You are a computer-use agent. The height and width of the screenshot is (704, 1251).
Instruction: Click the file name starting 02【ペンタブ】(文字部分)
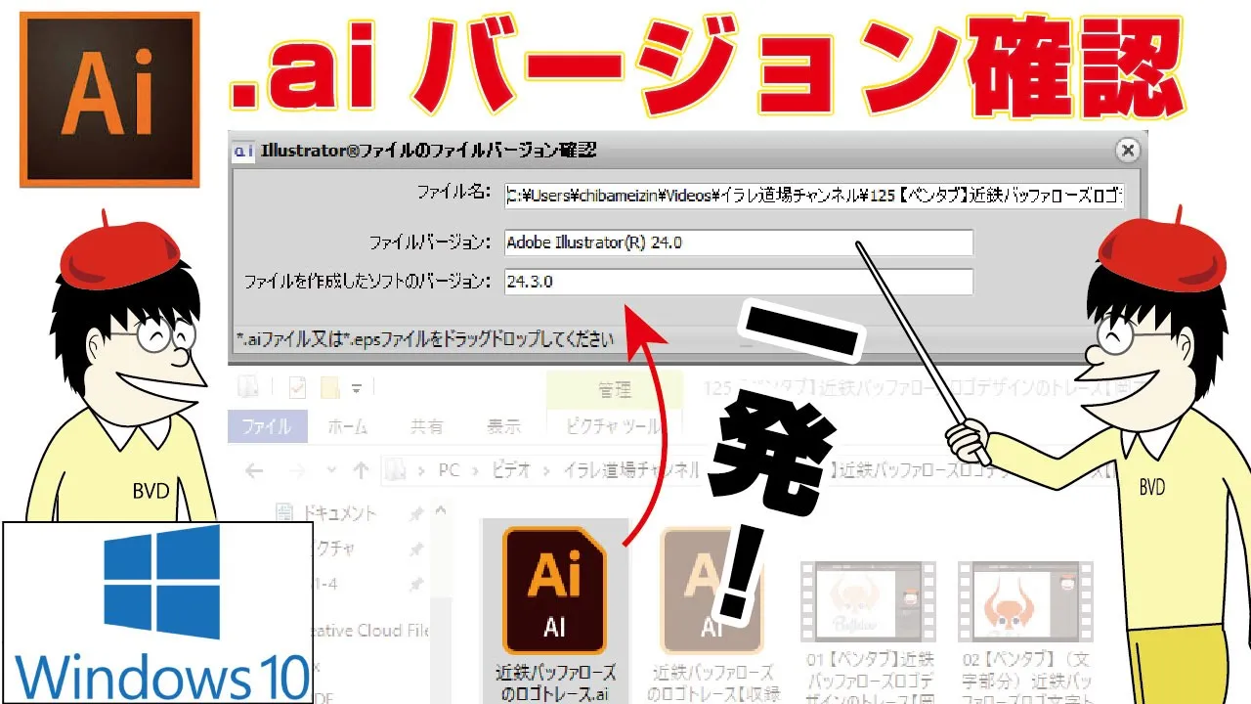(x=1025, y=680)
